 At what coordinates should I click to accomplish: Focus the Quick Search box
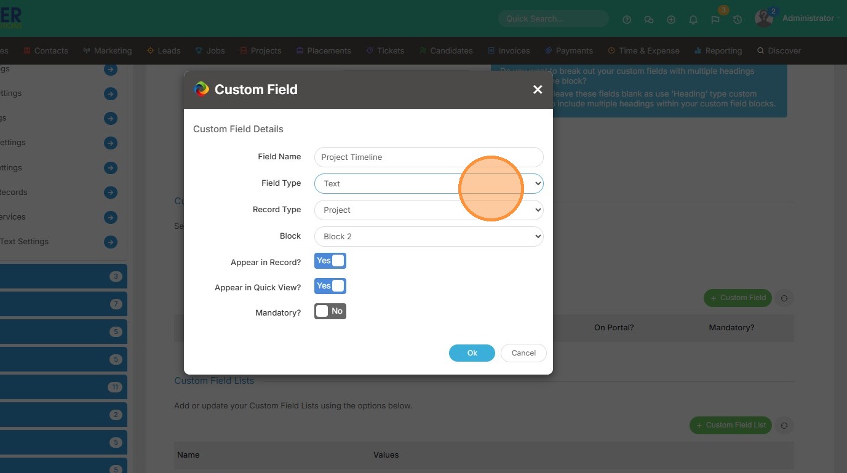click(554, 18)
